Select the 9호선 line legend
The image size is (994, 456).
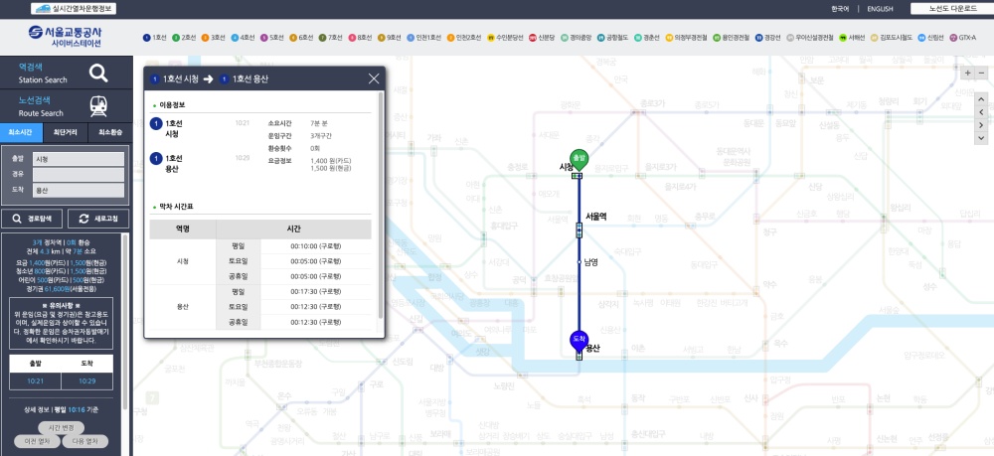coord(390,38)
